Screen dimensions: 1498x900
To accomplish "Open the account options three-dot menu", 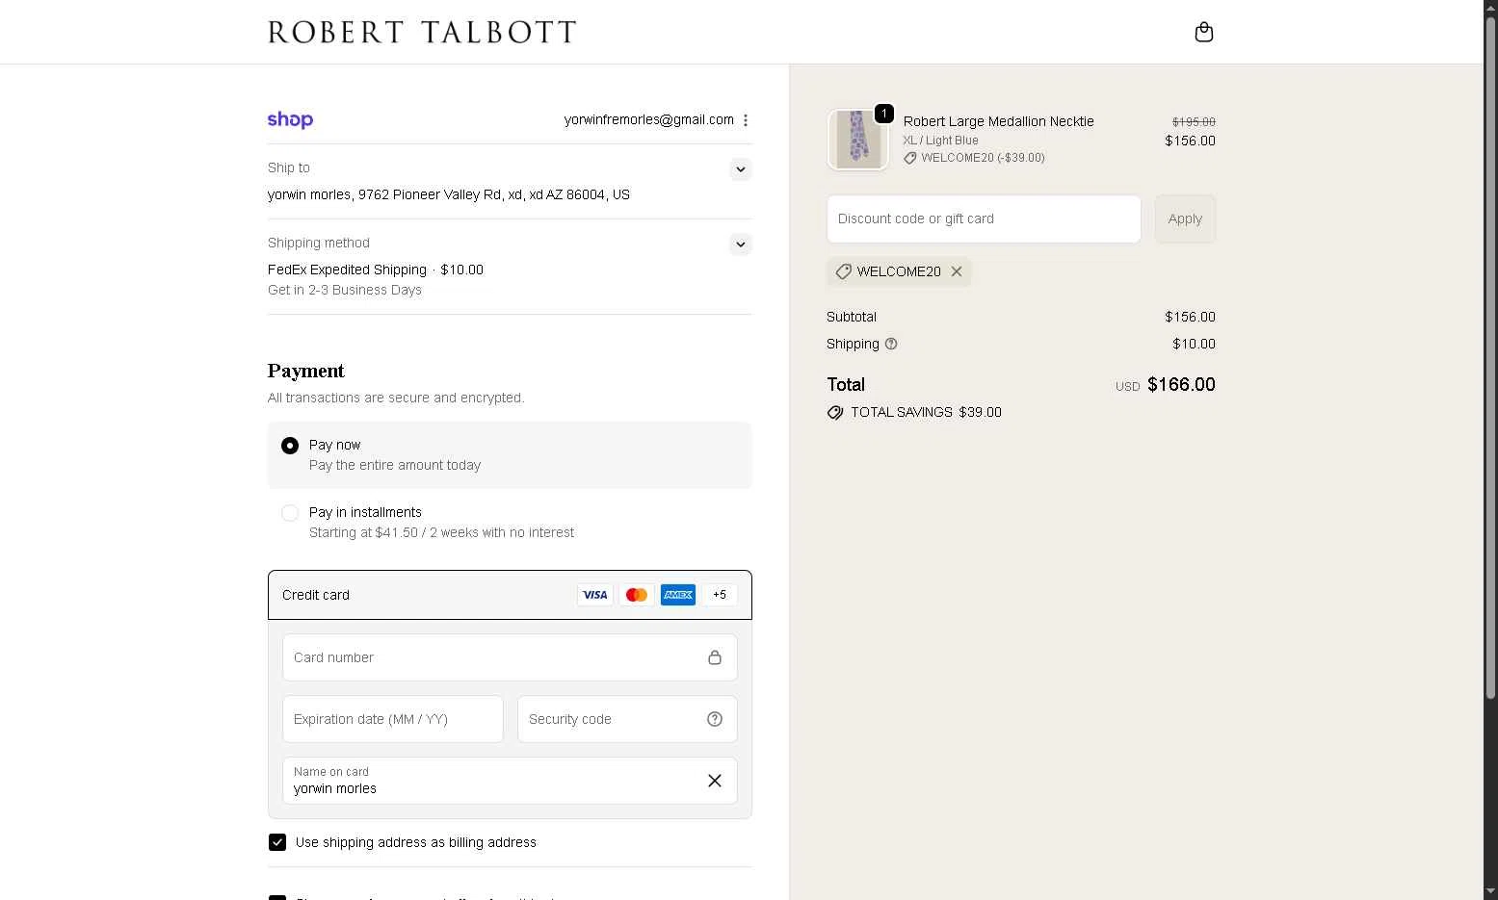I will click(746, 120).
